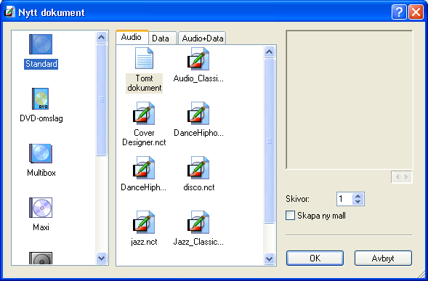Screen dimensions: 428x281
Task: Decrease Skivor count with down arrow
Action: pos(358,202)
